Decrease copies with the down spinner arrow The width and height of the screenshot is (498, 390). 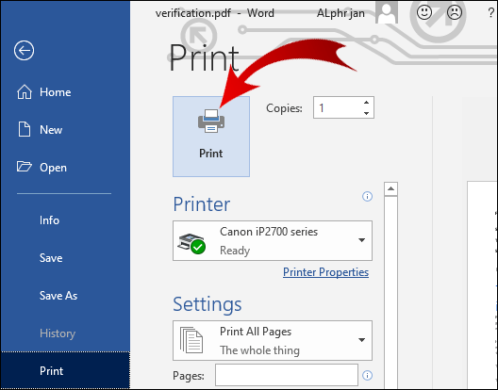pos(367,113)
